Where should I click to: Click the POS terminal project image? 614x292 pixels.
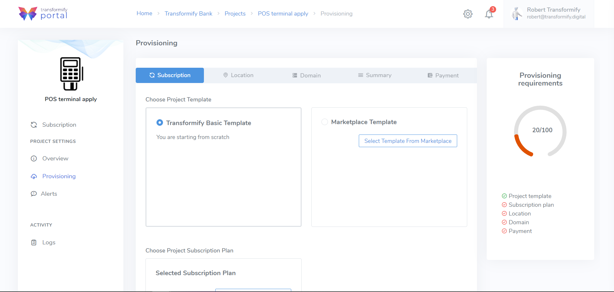[x=71, y=74]
